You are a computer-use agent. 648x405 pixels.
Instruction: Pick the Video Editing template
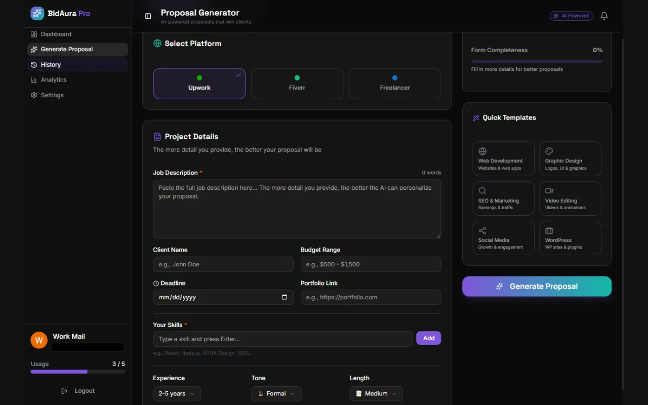570,198
